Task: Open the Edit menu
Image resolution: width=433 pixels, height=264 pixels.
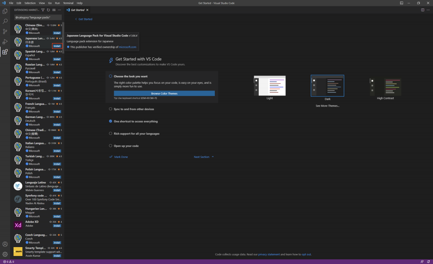Action: 19,3
